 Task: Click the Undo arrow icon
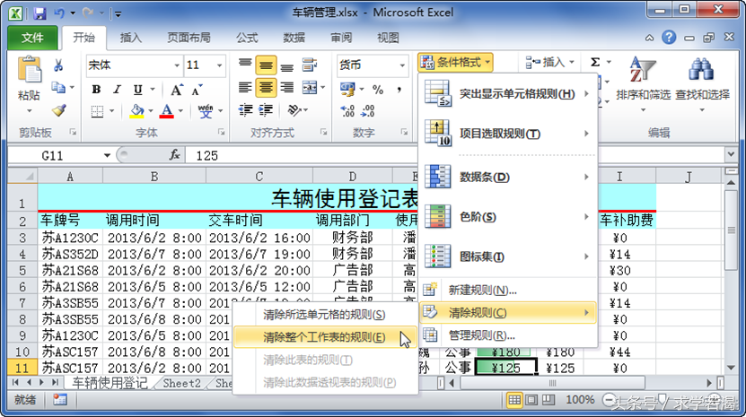(59, 13)
